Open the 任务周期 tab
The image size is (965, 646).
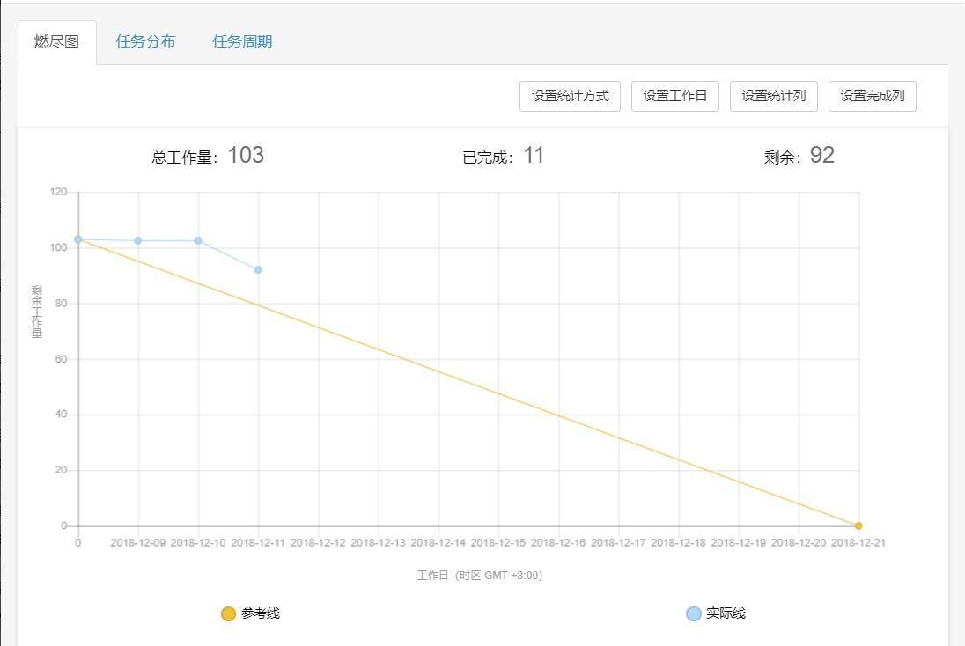click(x=242, y=42)
